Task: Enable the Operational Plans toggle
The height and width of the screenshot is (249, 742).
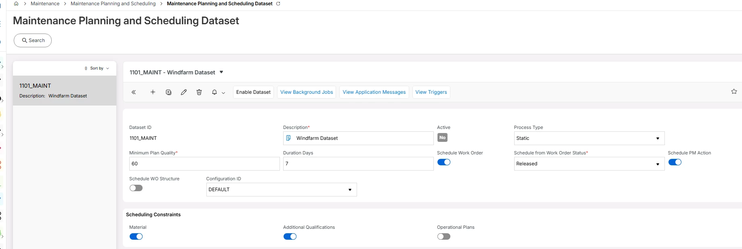Action: (444, 236)
